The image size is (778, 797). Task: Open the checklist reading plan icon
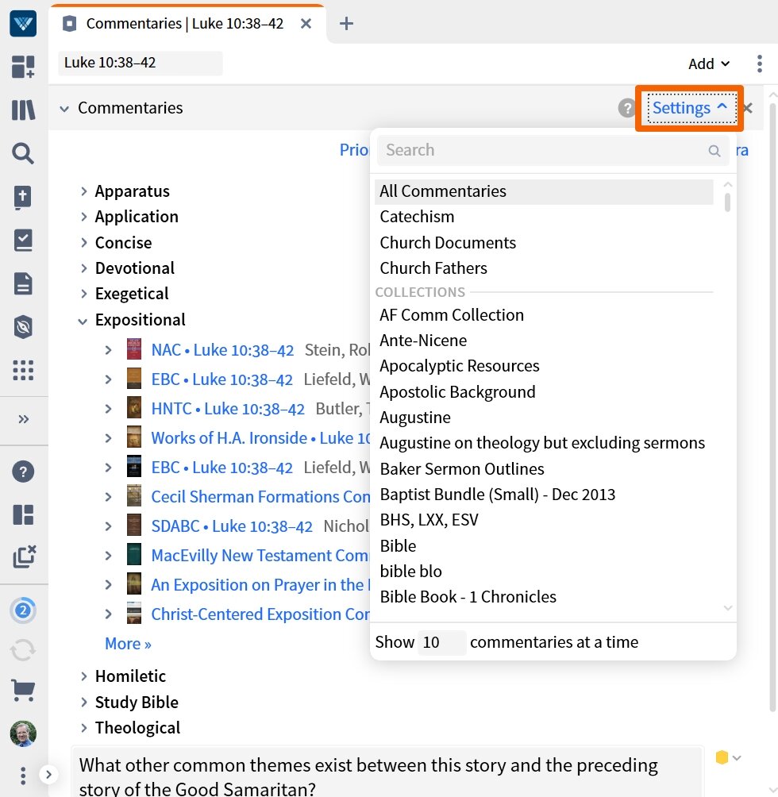[x=23, y=241]
